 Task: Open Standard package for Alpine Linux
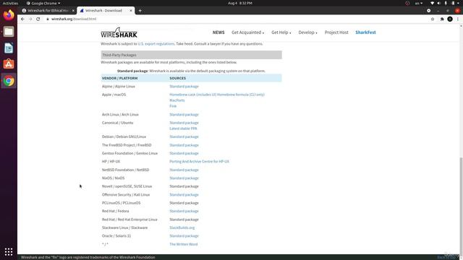(x=184, y=87)
